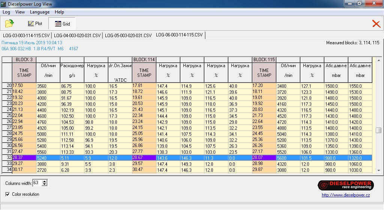Click the BLOCK 114 column header
Screen dimensions: 384x210
(144, 60)
